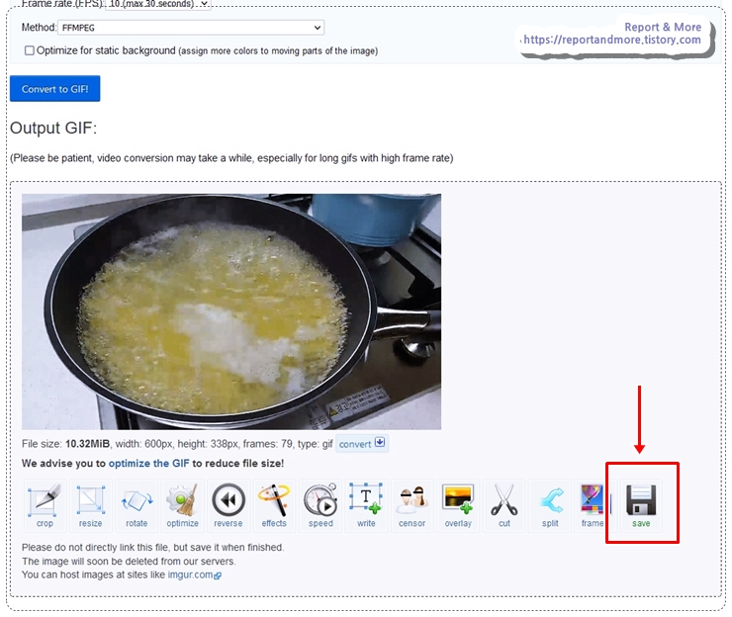Open the Method FFMPEG dropdown
The height and width of the screenshot is (617, 732).
pos(191,28)
